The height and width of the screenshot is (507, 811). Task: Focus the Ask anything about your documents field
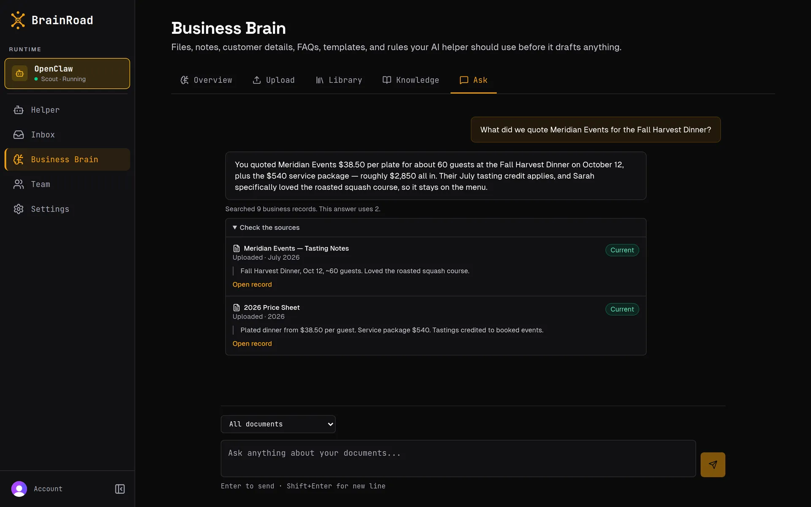tap(458, 458)
